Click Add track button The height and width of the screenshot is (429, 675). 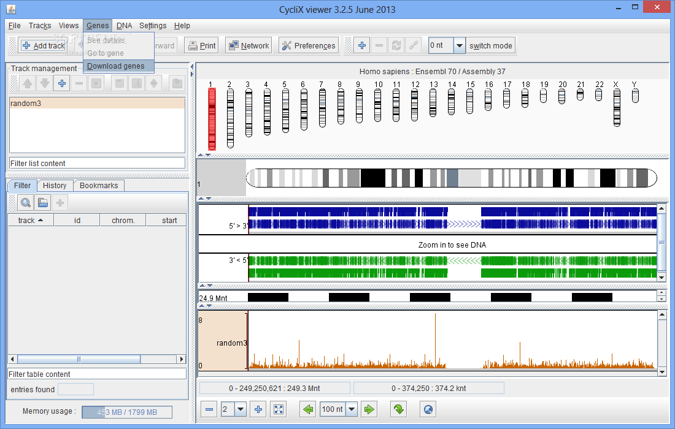[x=42, y=45]
